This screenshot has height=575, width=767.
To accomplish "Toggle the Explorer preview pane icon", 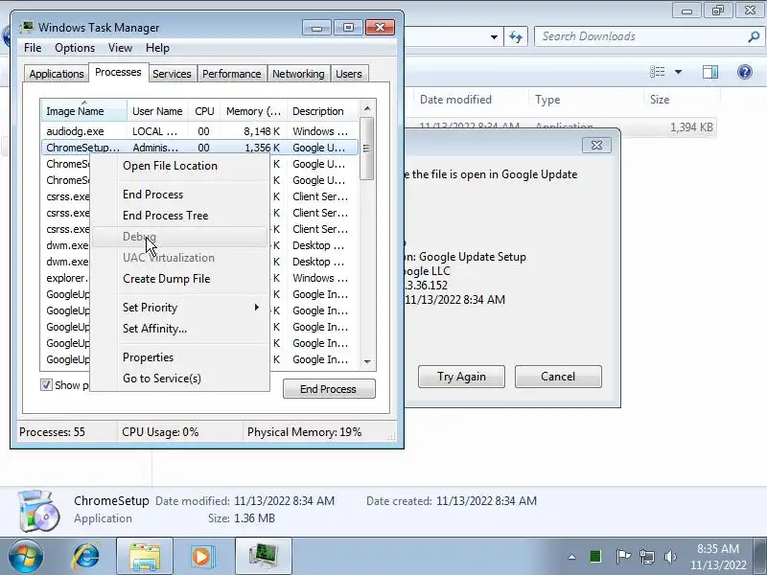I will tap(710, 73).
